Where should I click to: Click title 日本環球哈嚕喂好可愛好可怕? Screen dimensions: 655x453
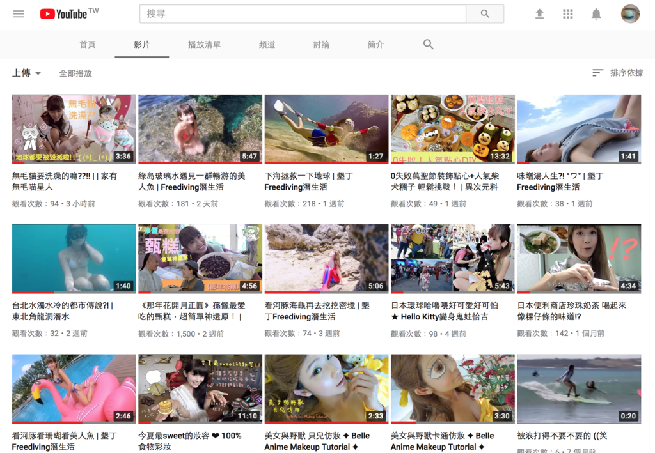click(x=445, y=311)
